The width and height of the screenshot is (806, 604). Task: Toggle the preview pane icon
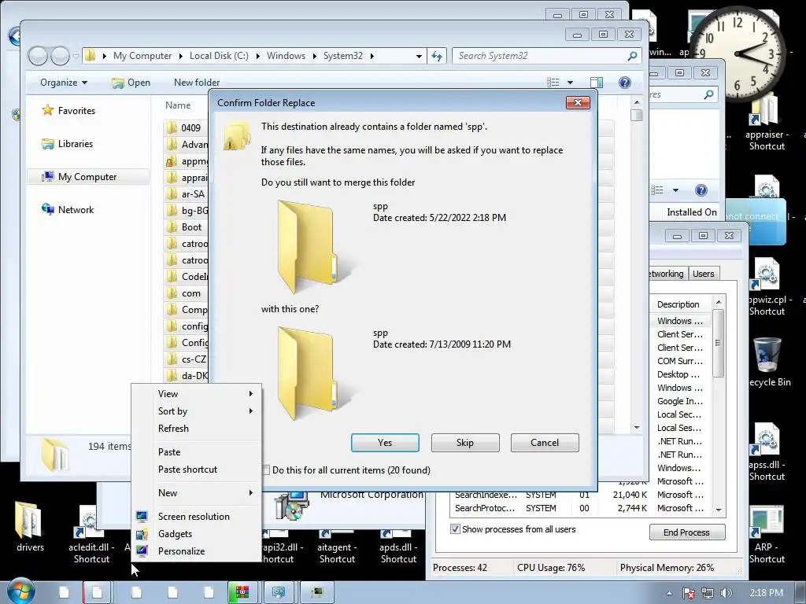point(597,83)
